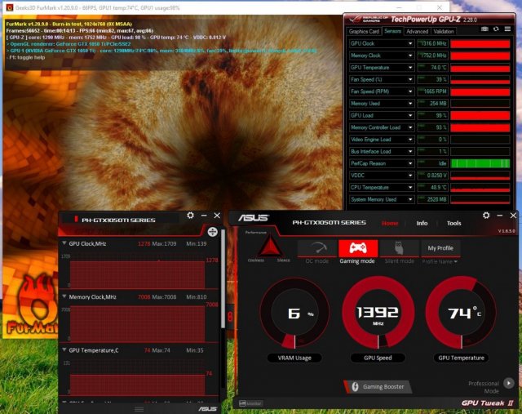Viewport: 522px width, 414px height.
Task: Click the monitor graph resize arrows icon
Action: (212, 232)
